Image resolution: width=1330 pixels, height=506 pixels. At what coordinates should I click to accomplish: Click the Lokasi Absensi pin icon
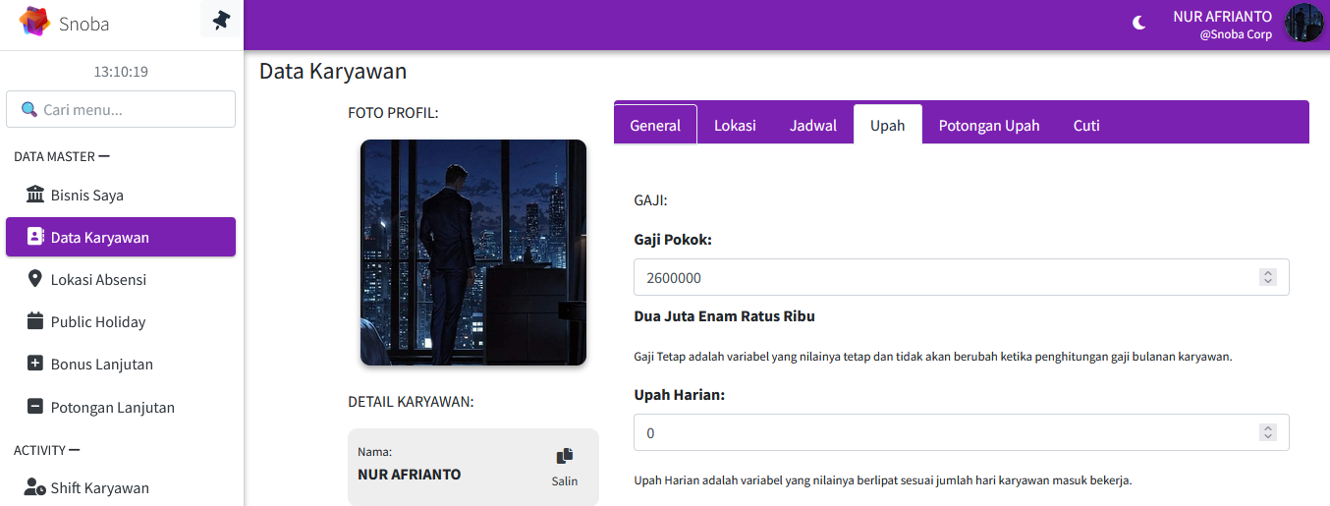[35, 279]
